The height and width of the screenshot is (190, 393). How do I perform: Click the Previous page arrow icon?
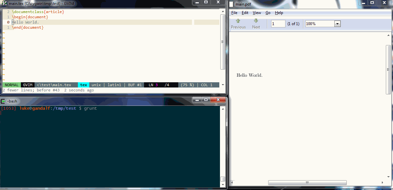[x=238, y=21]
